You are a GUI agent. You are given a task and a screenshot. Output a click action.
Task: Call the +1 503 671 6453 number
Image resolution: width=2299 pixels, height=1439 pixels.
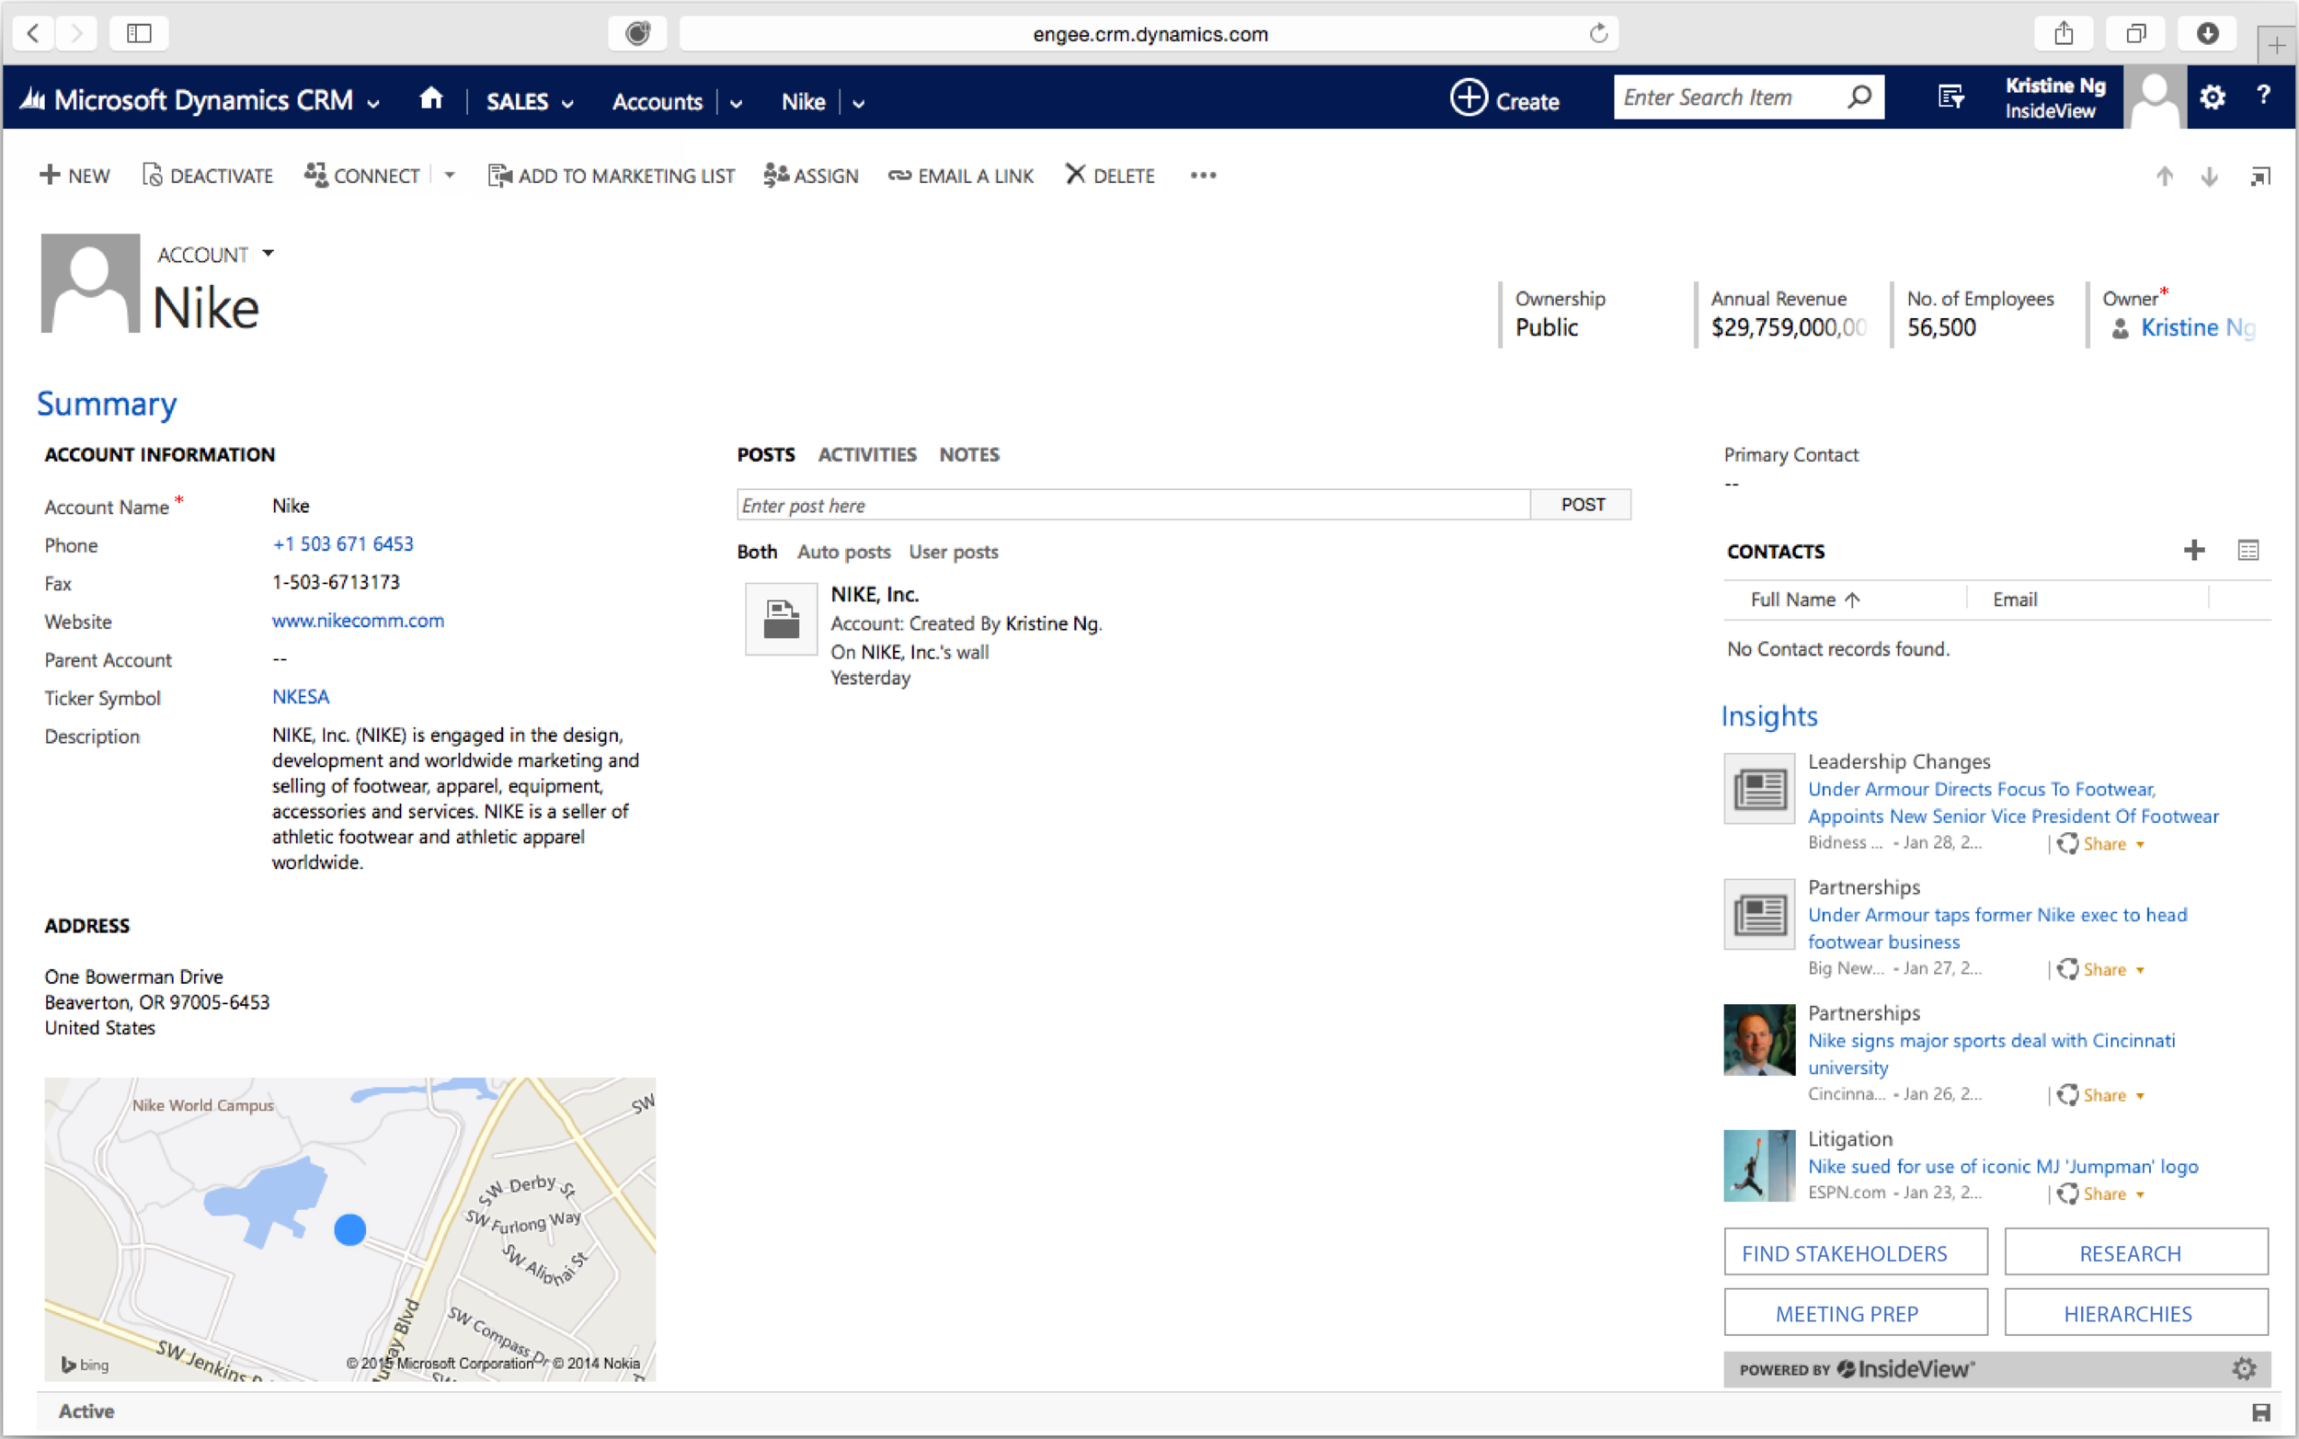click(343, 543)
